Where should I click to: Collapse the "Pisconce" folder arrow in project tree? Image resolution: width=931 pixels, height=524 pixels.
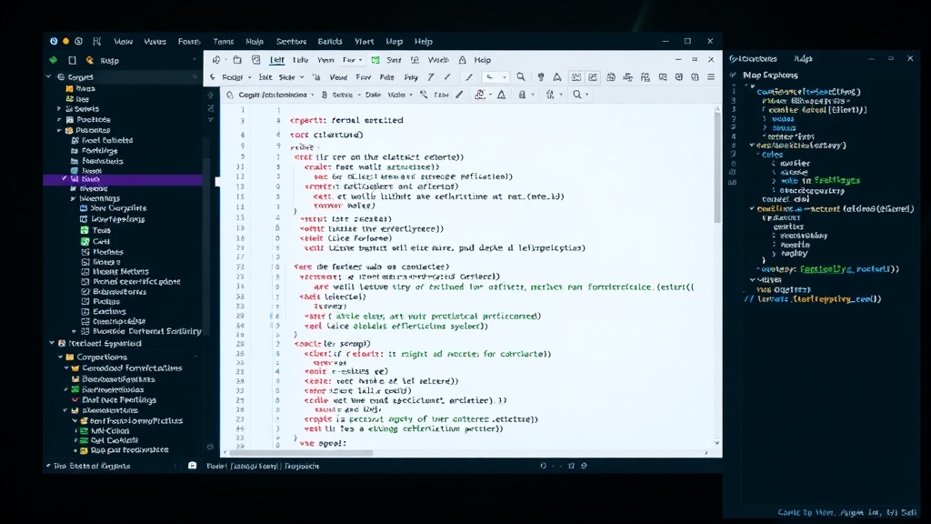click(59, 130)
